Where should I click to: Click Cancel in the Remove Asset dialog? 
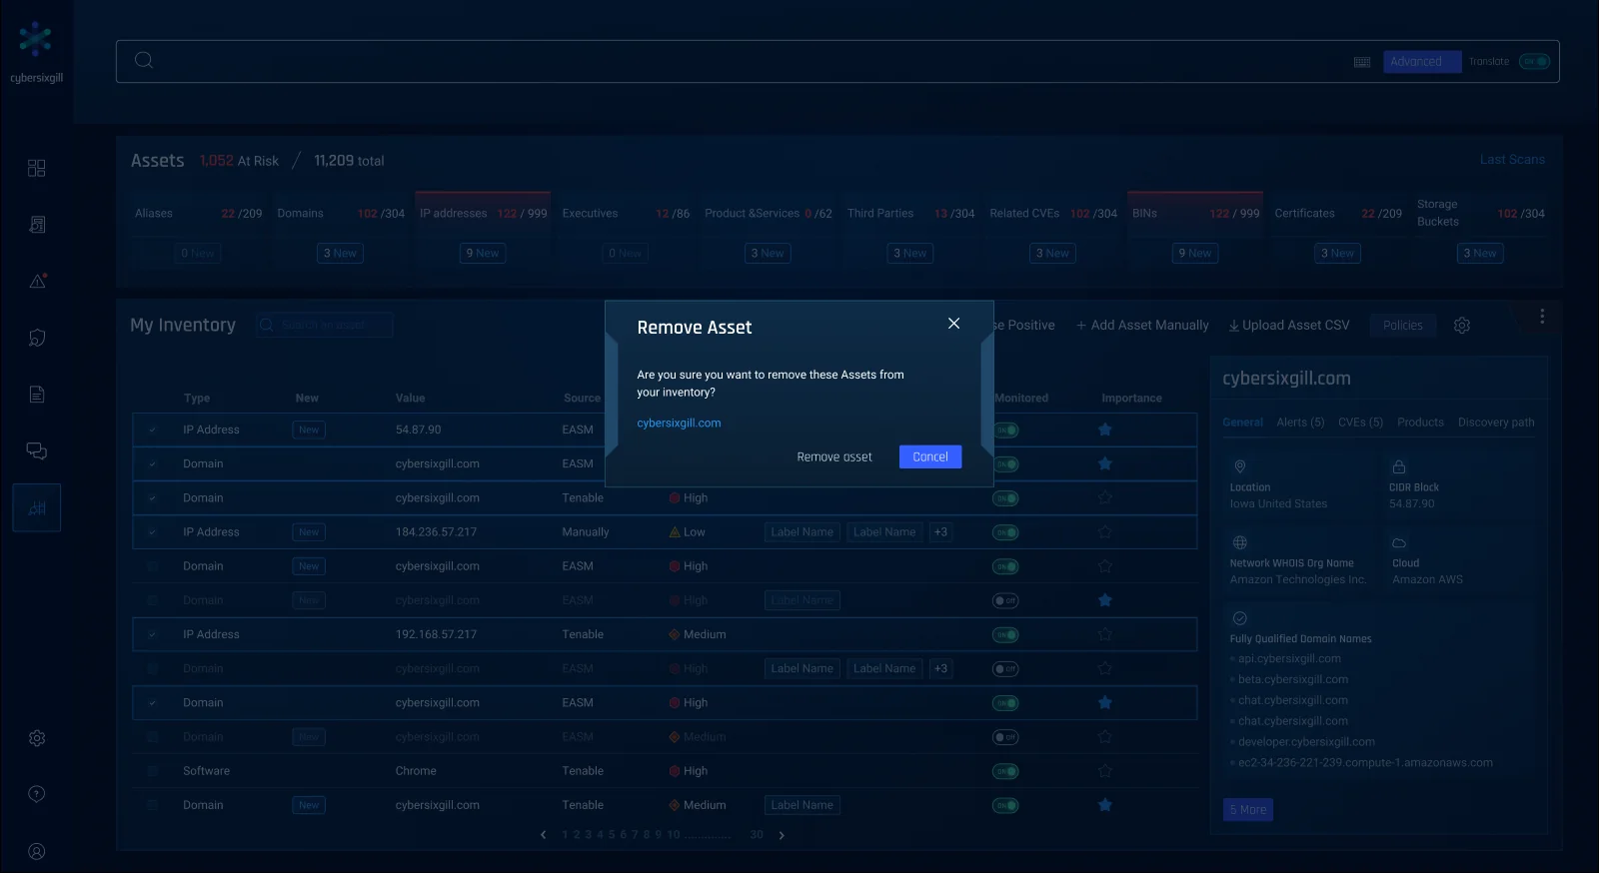930,456
